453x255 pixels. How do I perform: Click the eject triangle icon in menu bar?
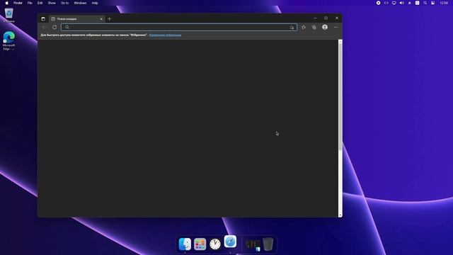pyautogui.click(x=409, y=3)
